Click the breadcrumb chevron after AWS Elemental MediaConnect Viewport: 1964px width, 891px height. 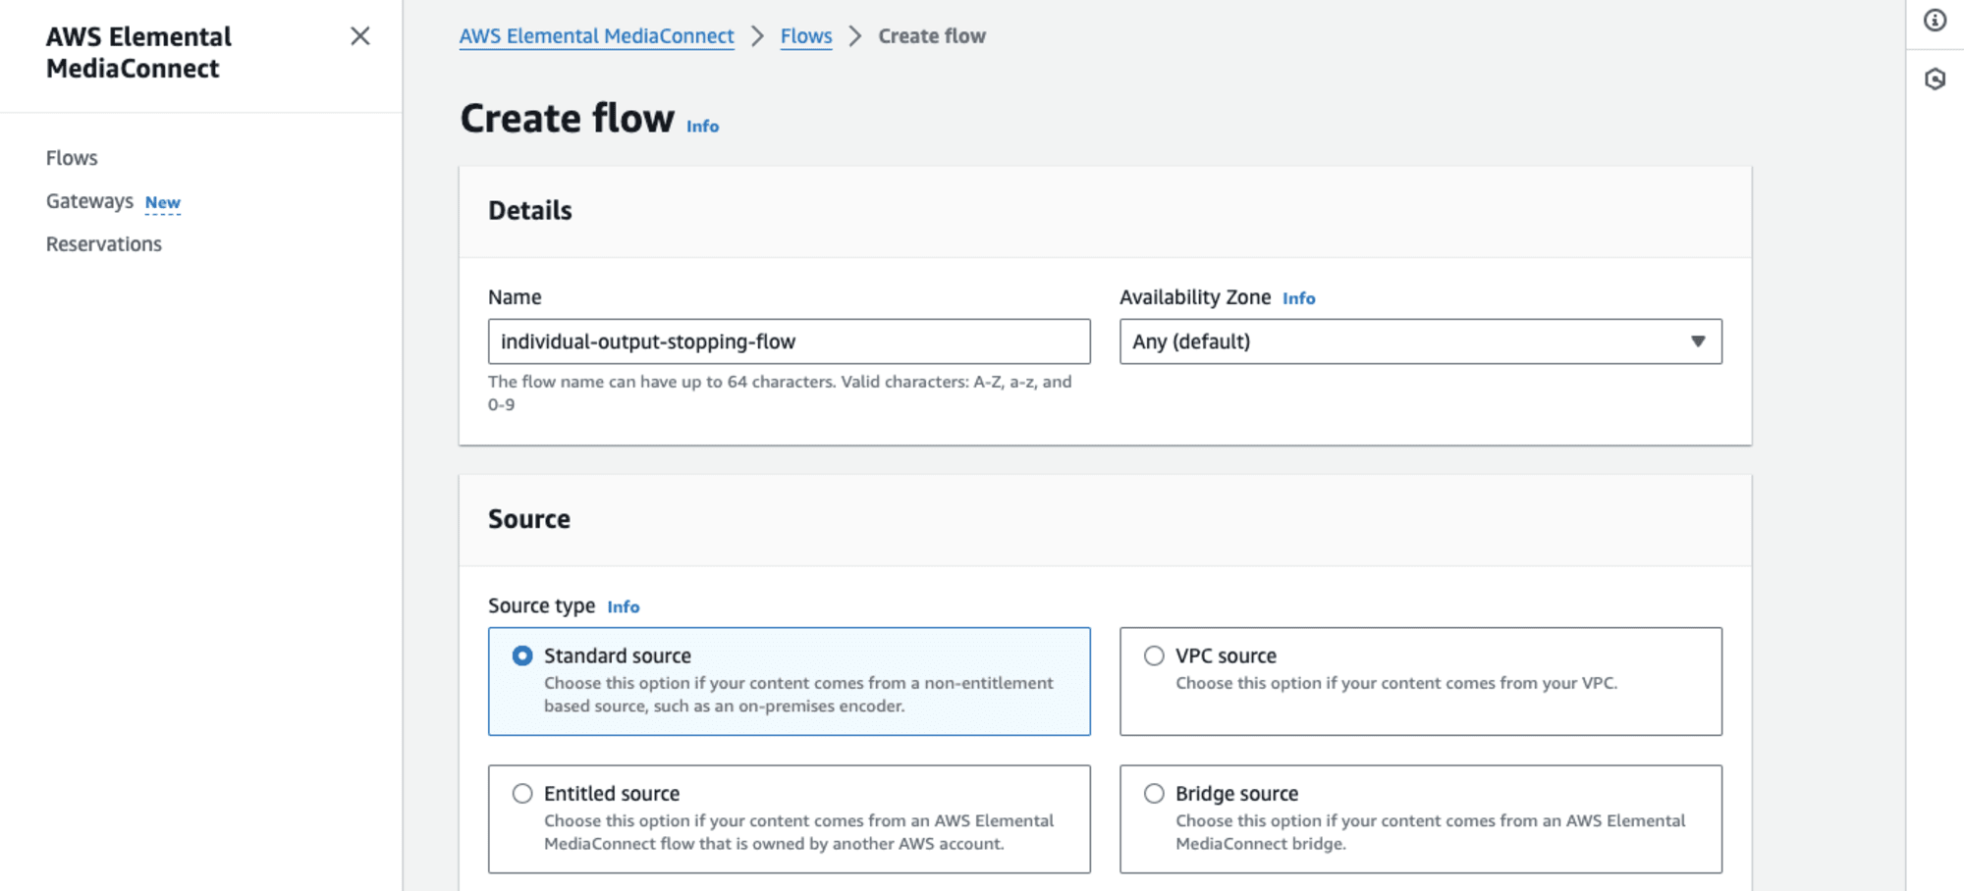click(757, 36)
